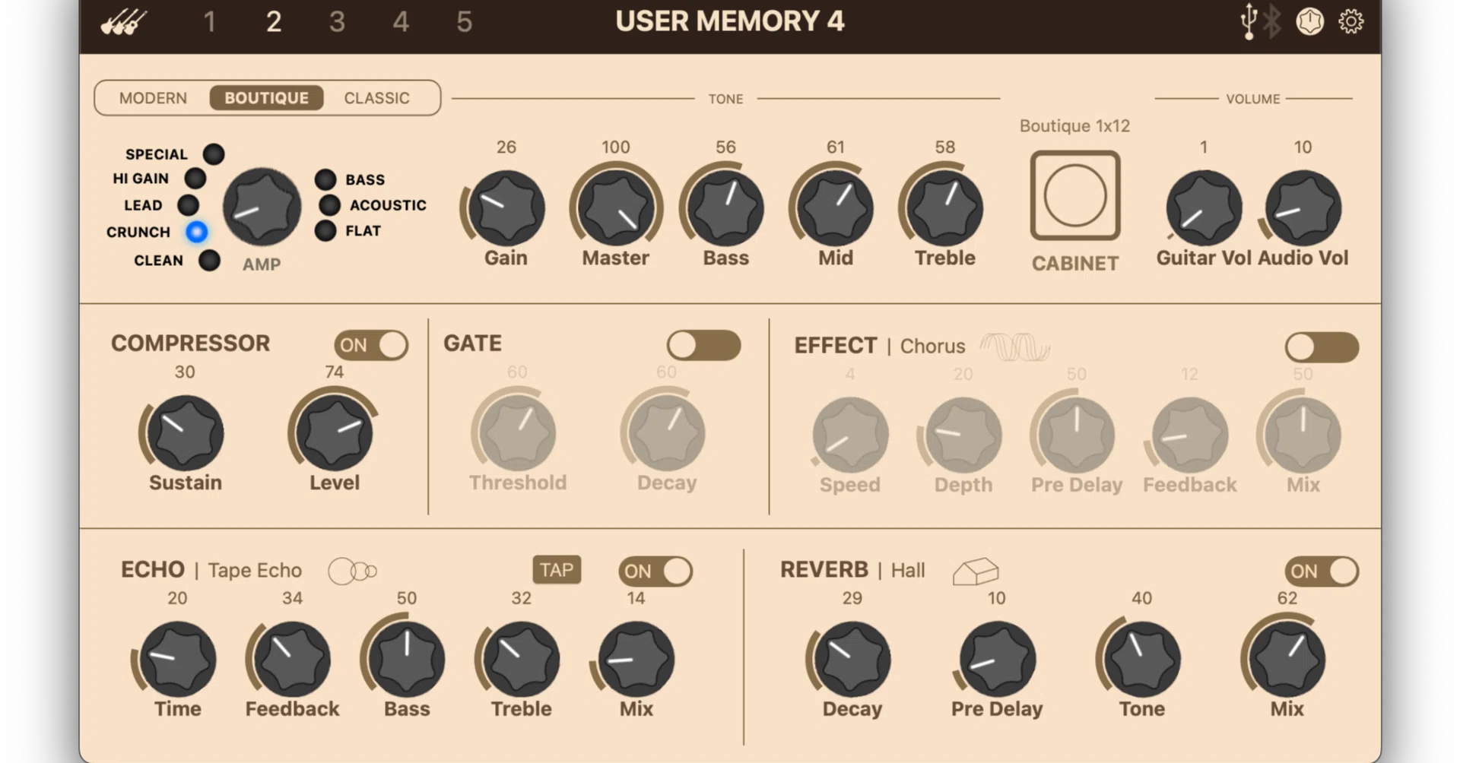This screenshot has width=1460, height=763.
Task: Click the Chorus waveform icon
Action: point(1015,347)
